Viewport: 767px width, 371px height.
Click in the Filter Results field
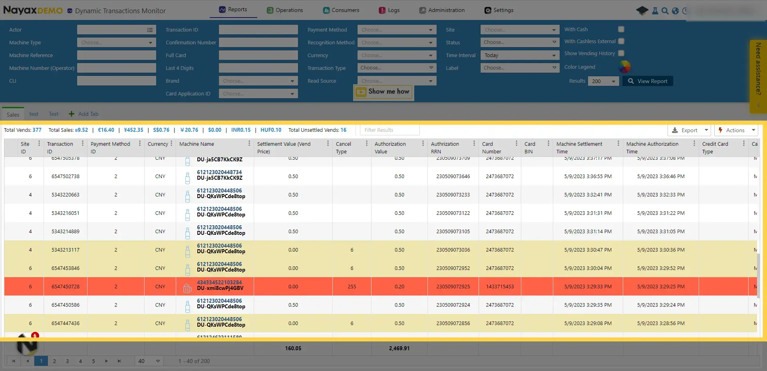389,130
